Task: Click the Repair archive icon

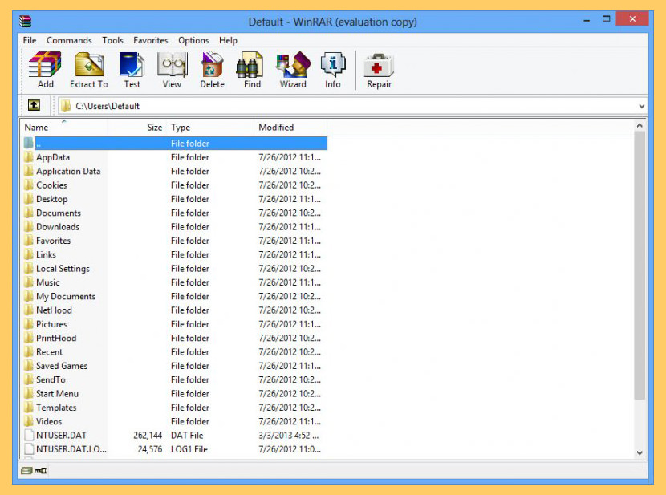Action: [379, 65]
